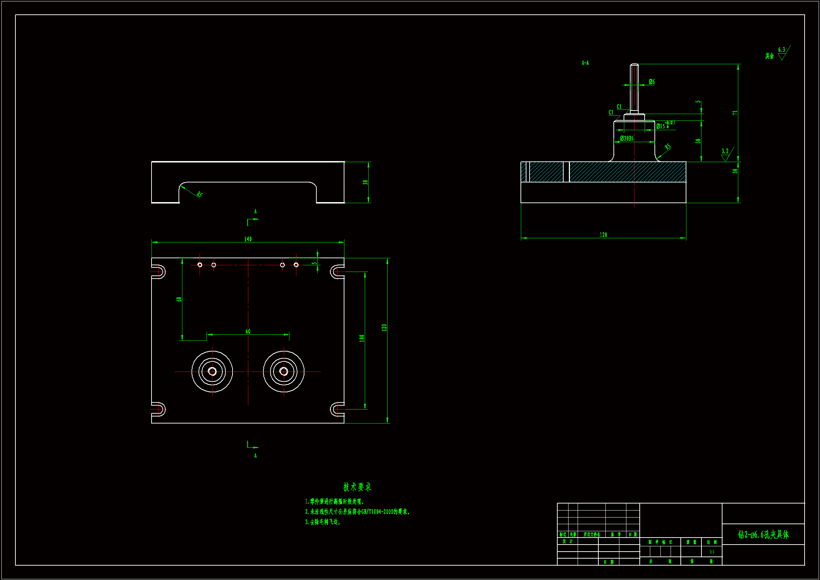Select the A-A section view title
The width and height of the screenshot is (820, 580).
tap(585, 63)
